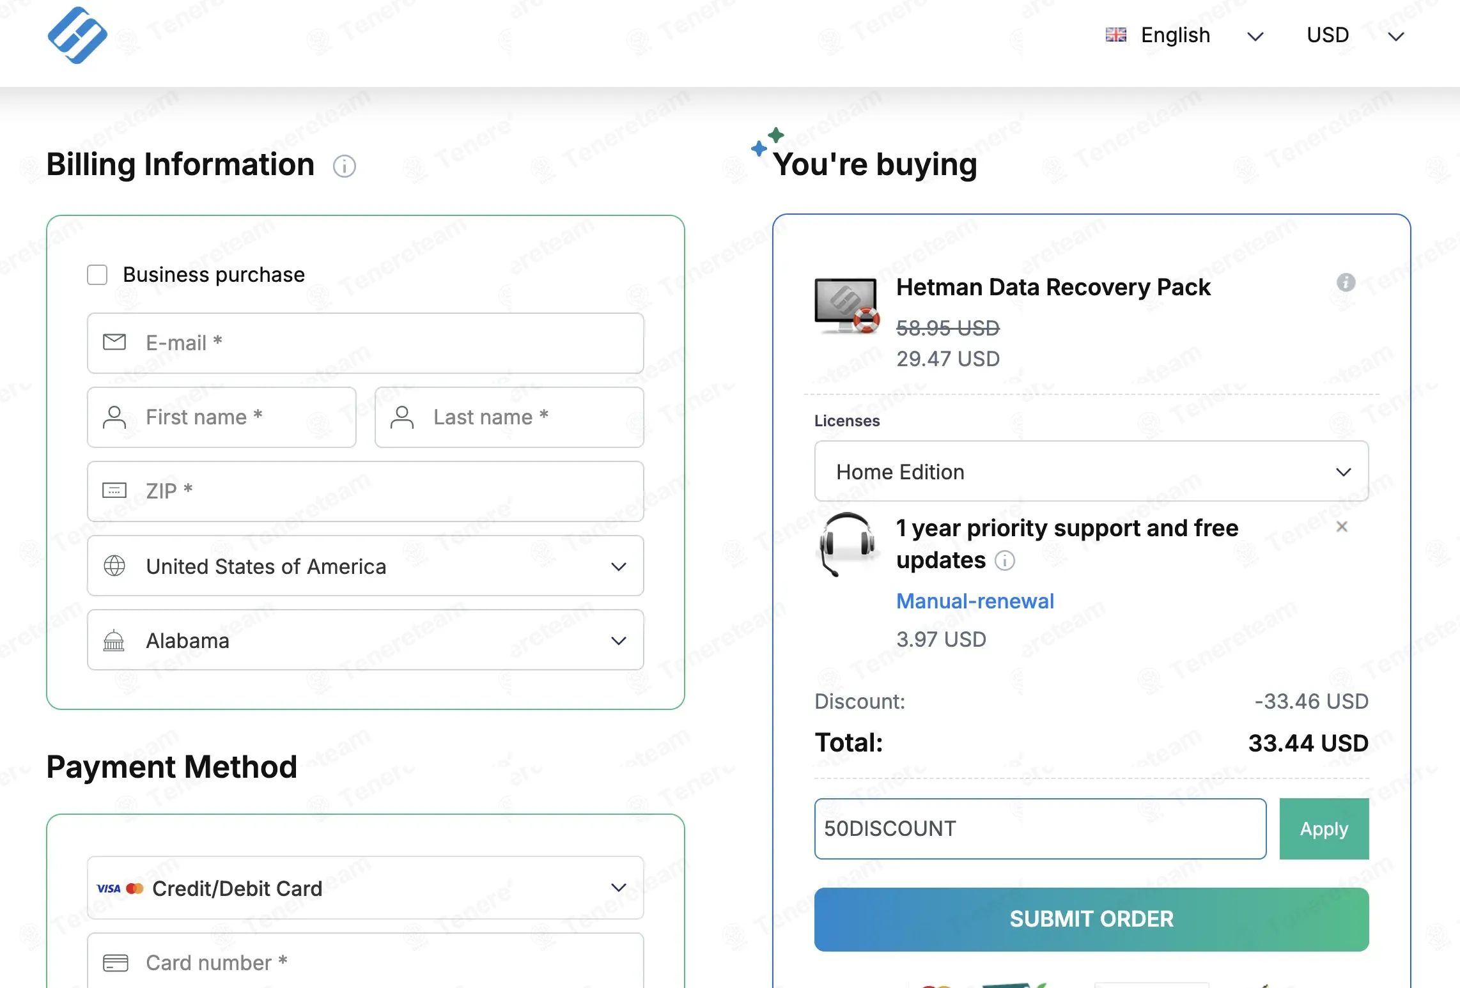
Task: Focus the Last name field
Action: [x=509, y=417]
